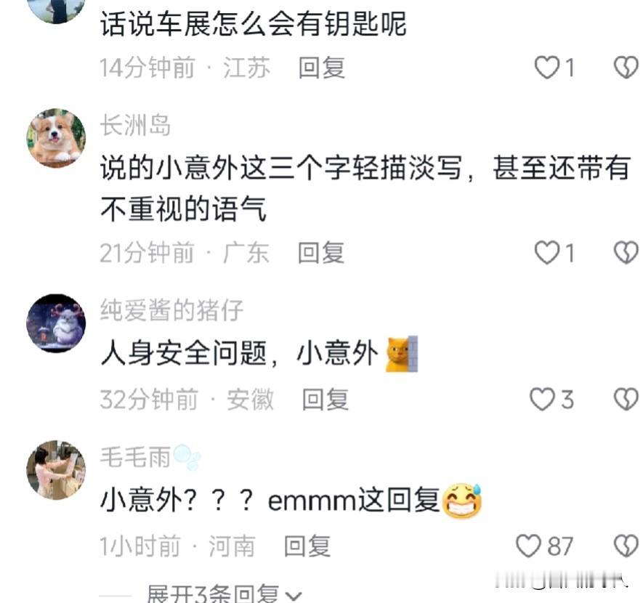The height and width of the screenshot is (603, 643).
Task: Reply to 毛毛雨's comment
Action: point(307,546)
